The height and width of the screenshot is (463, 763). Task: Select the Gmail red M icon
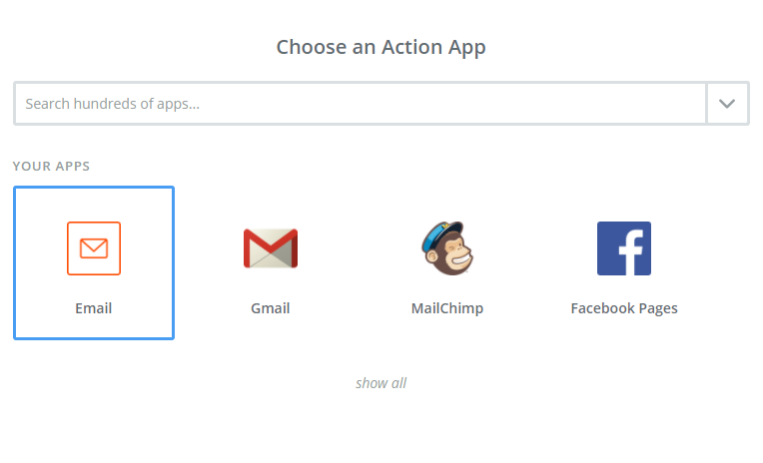271,248
